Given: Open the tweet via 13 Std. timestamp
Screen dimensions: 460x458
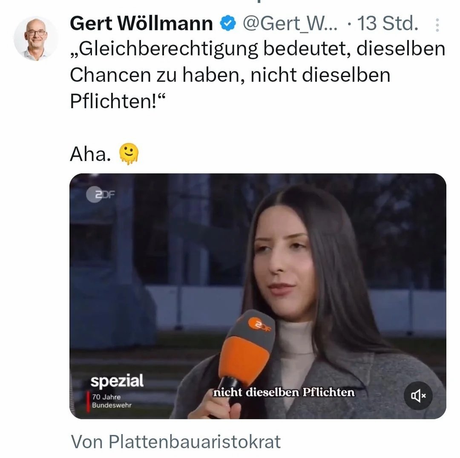Looking at the screenshot, I should tap(388, 23).
